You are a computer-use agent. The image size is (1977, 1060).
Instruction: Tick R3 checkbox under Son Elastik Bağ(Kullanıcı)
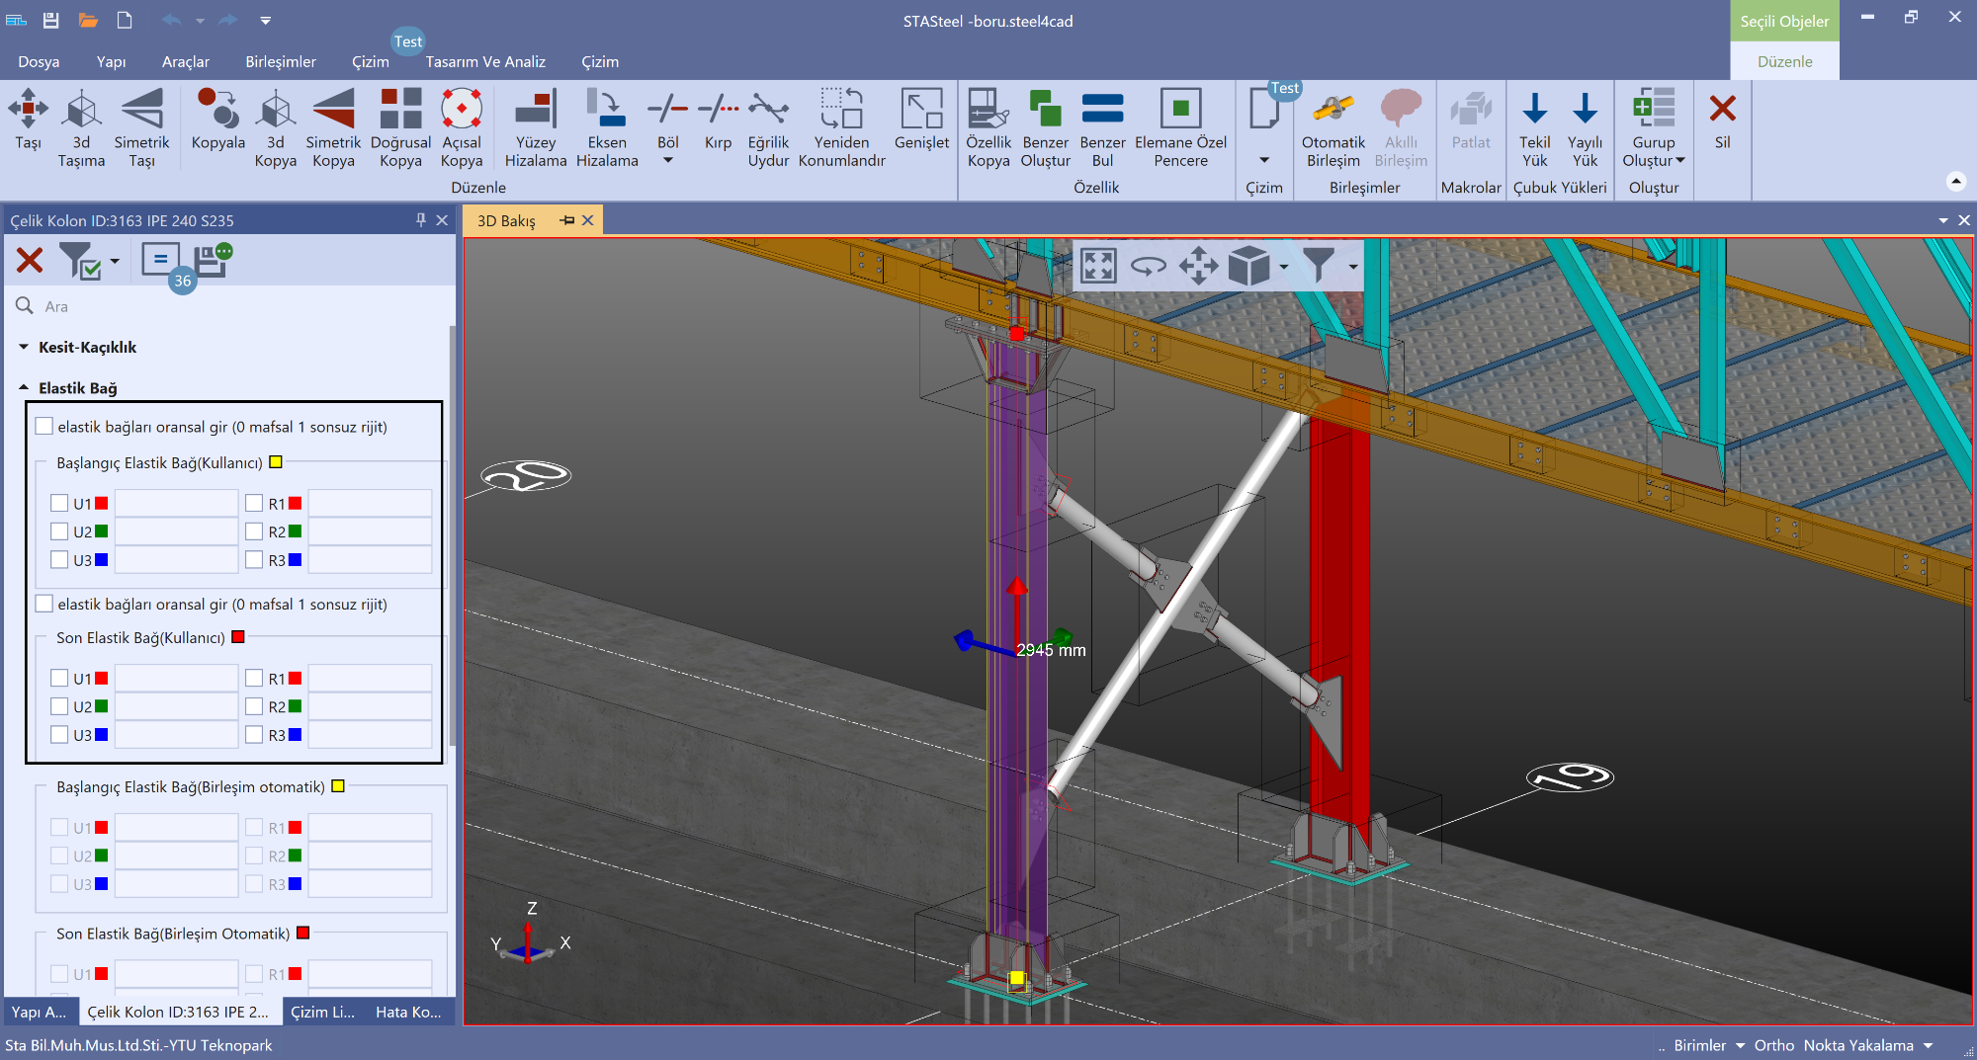[x=254, y=735]
